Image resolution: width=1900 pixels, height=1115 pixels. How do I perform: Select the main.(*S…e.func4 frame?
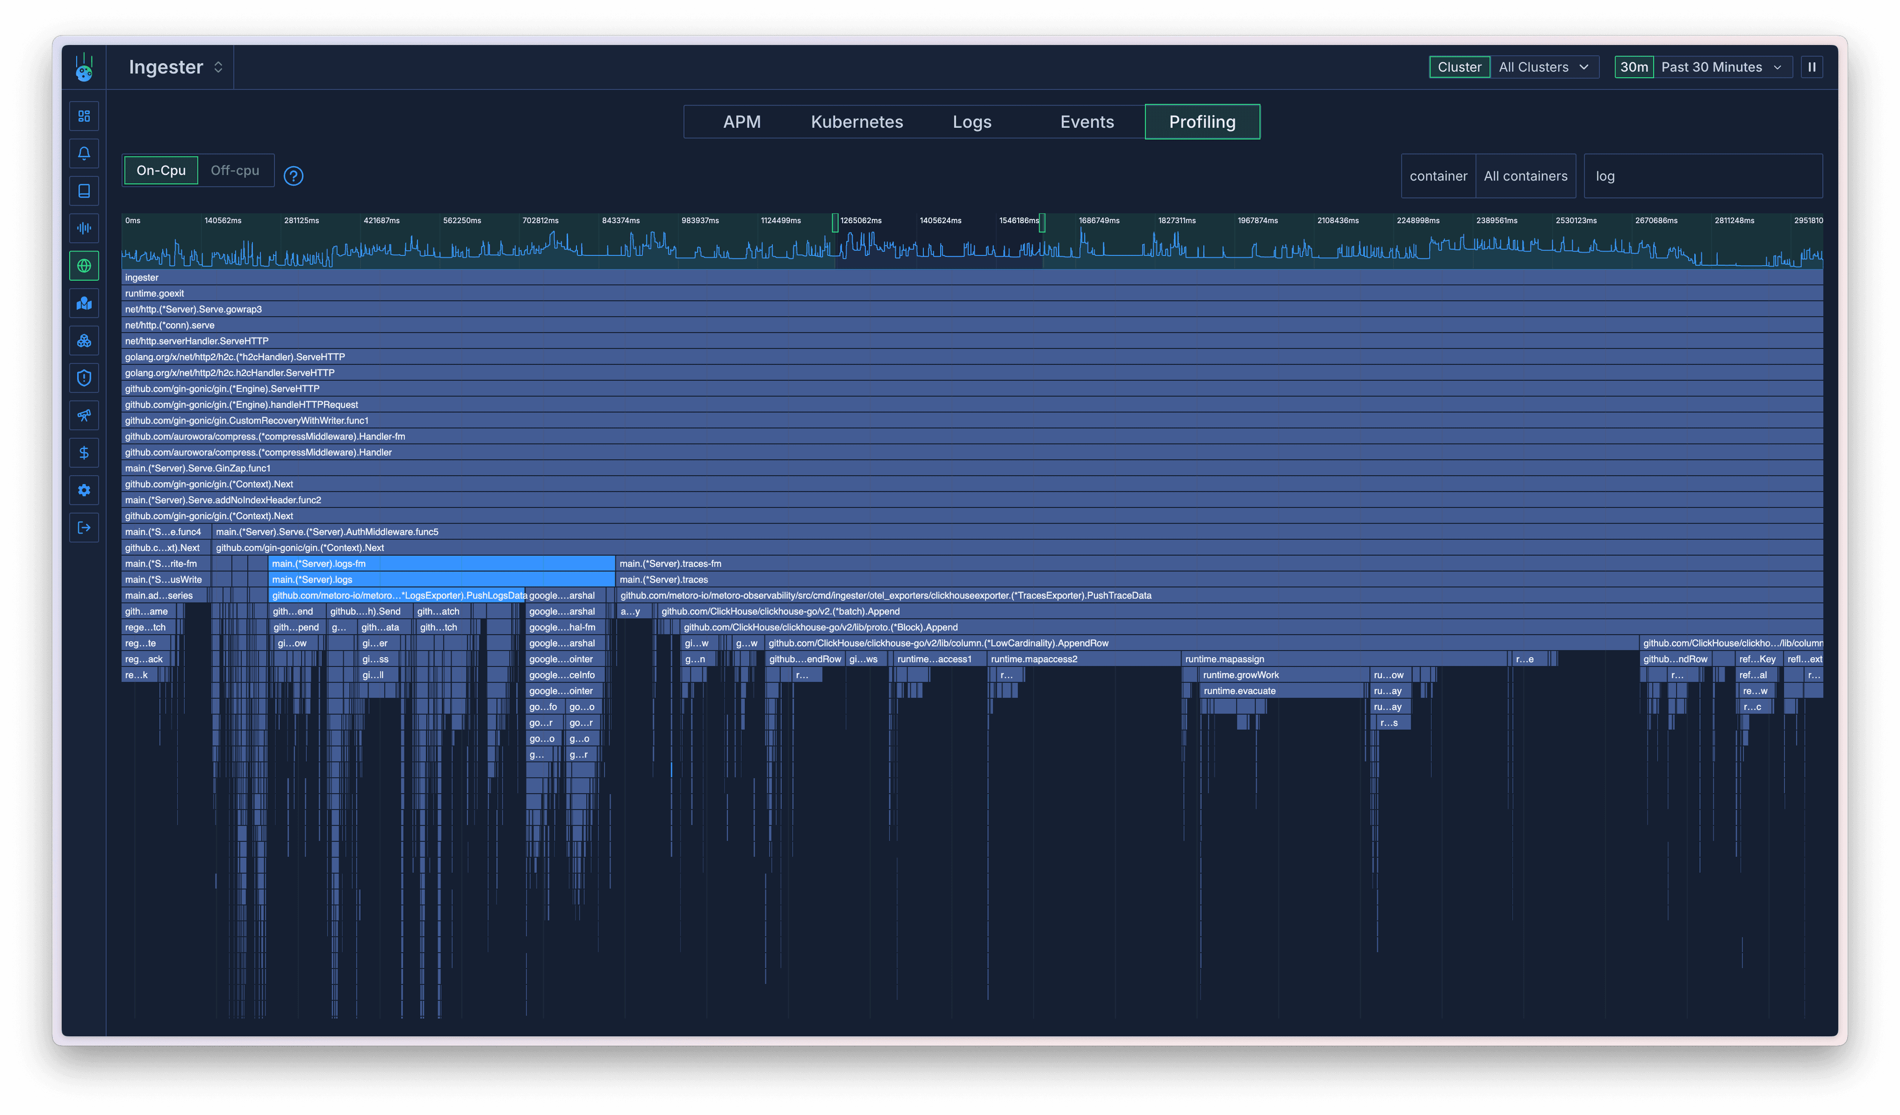167,532
